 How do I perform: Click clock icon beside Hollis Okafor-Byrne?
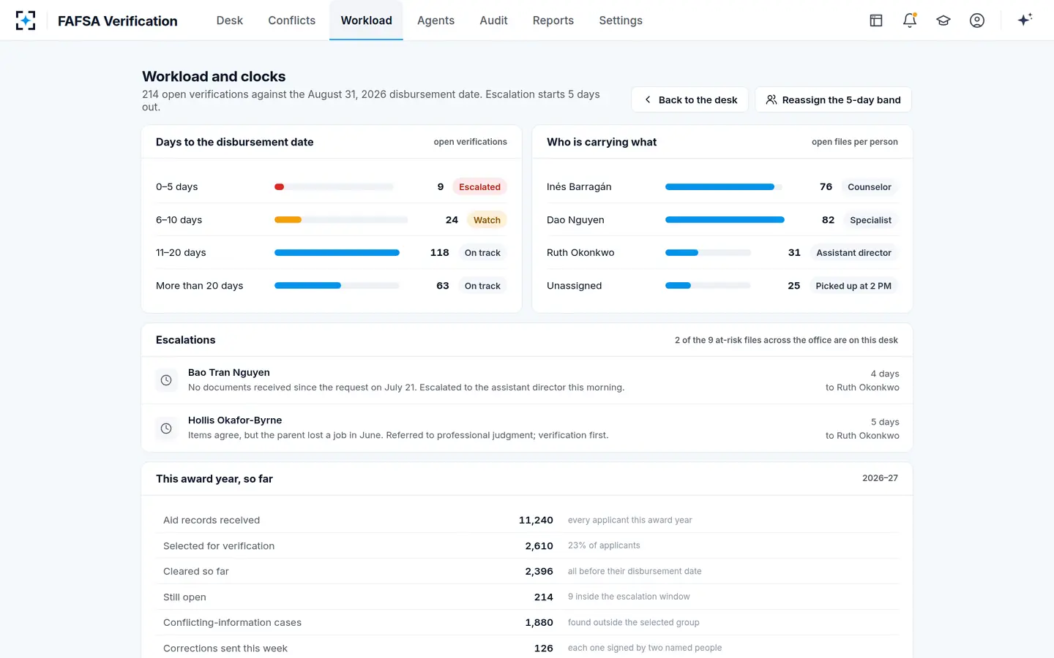pos(166,428)
